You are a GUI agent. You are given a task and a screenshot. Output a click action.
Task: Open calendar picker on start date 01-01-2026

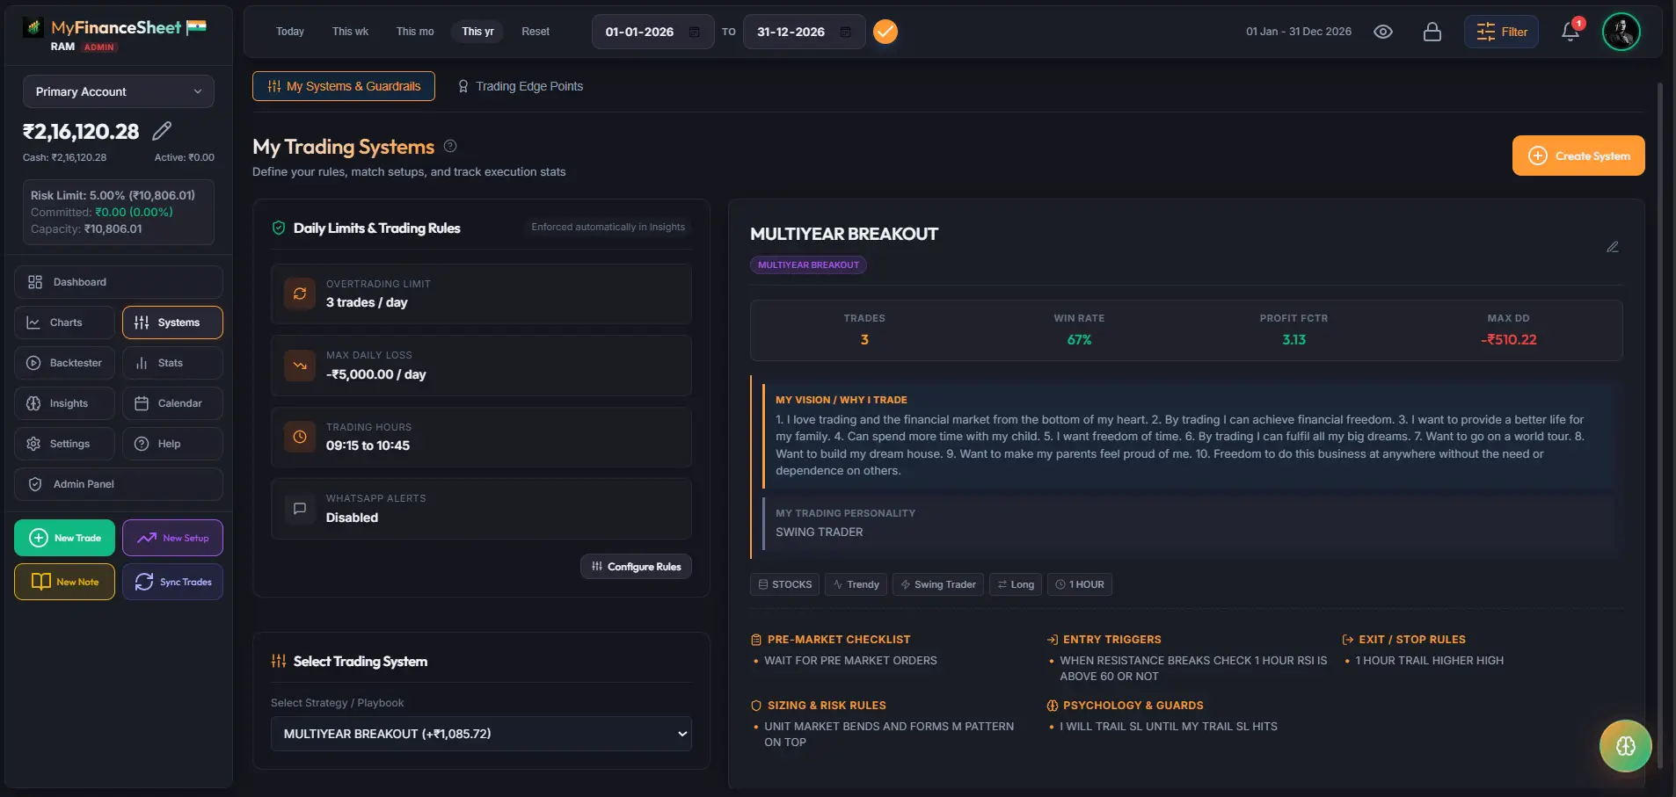coord(695,32)
